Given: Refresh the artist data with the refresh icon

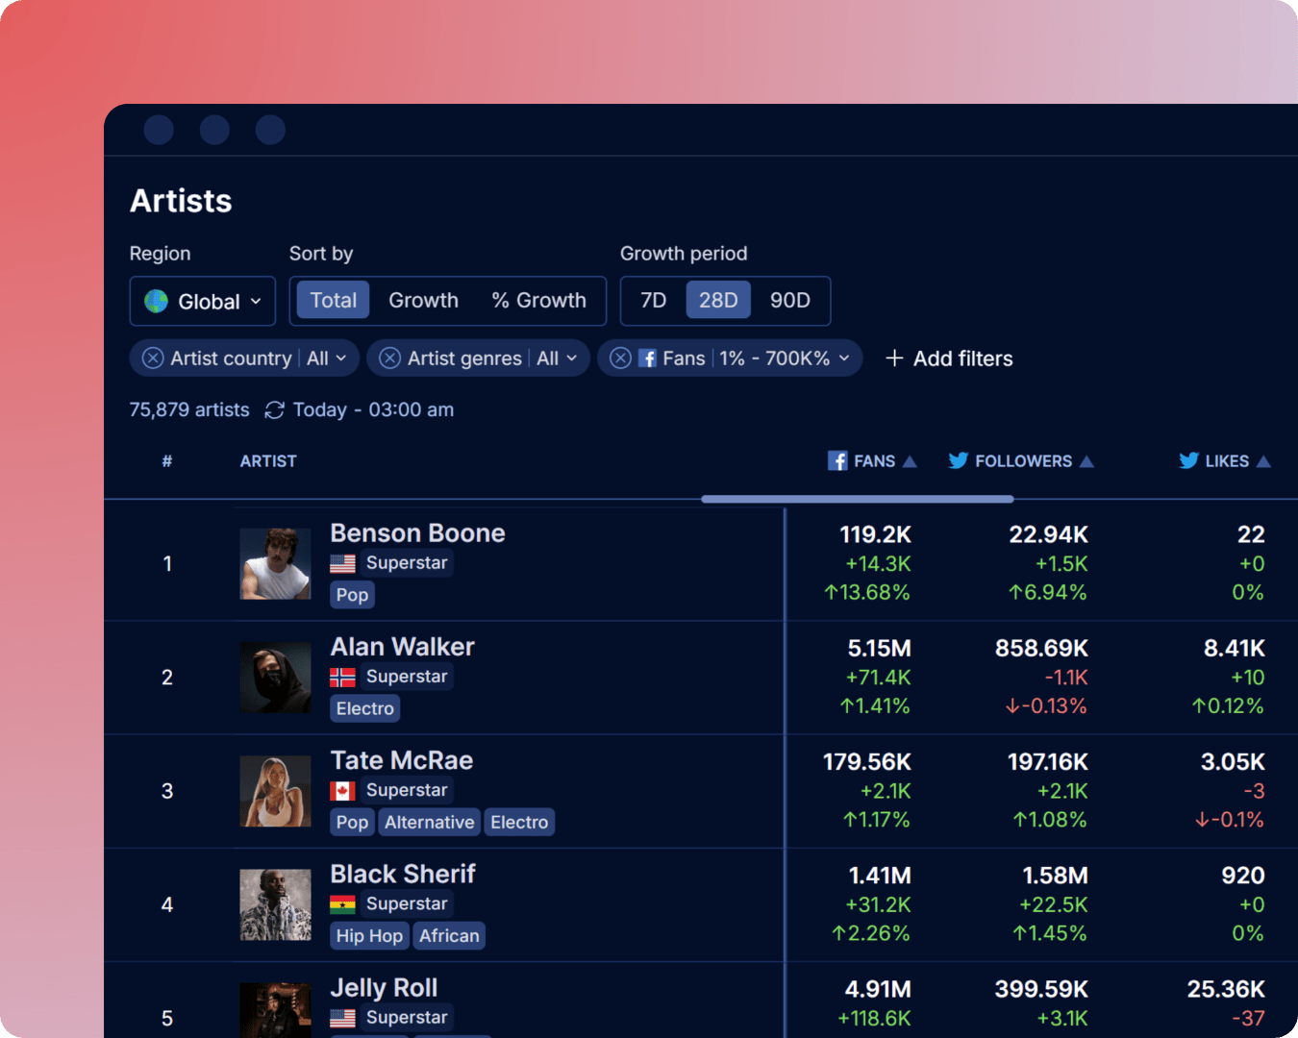Looking at the screenshot, I should pyautogui.click(x=273, y=409).
